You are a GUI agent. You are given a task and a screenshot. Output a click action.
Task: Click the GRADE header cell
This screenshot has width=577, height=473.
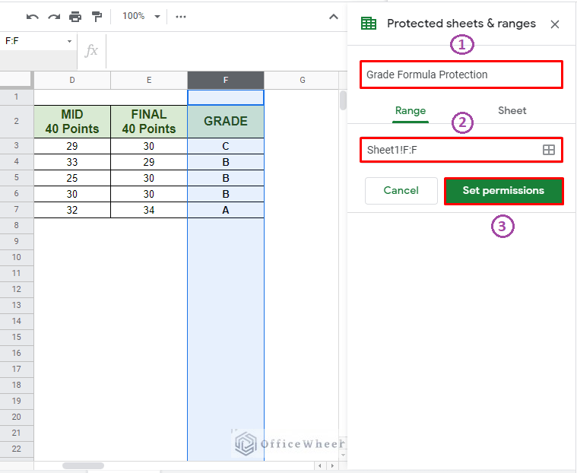click(x=226, y=122)
